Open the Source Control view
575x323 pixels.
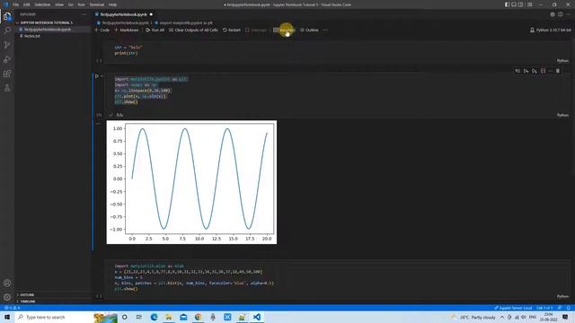point(7,45)
